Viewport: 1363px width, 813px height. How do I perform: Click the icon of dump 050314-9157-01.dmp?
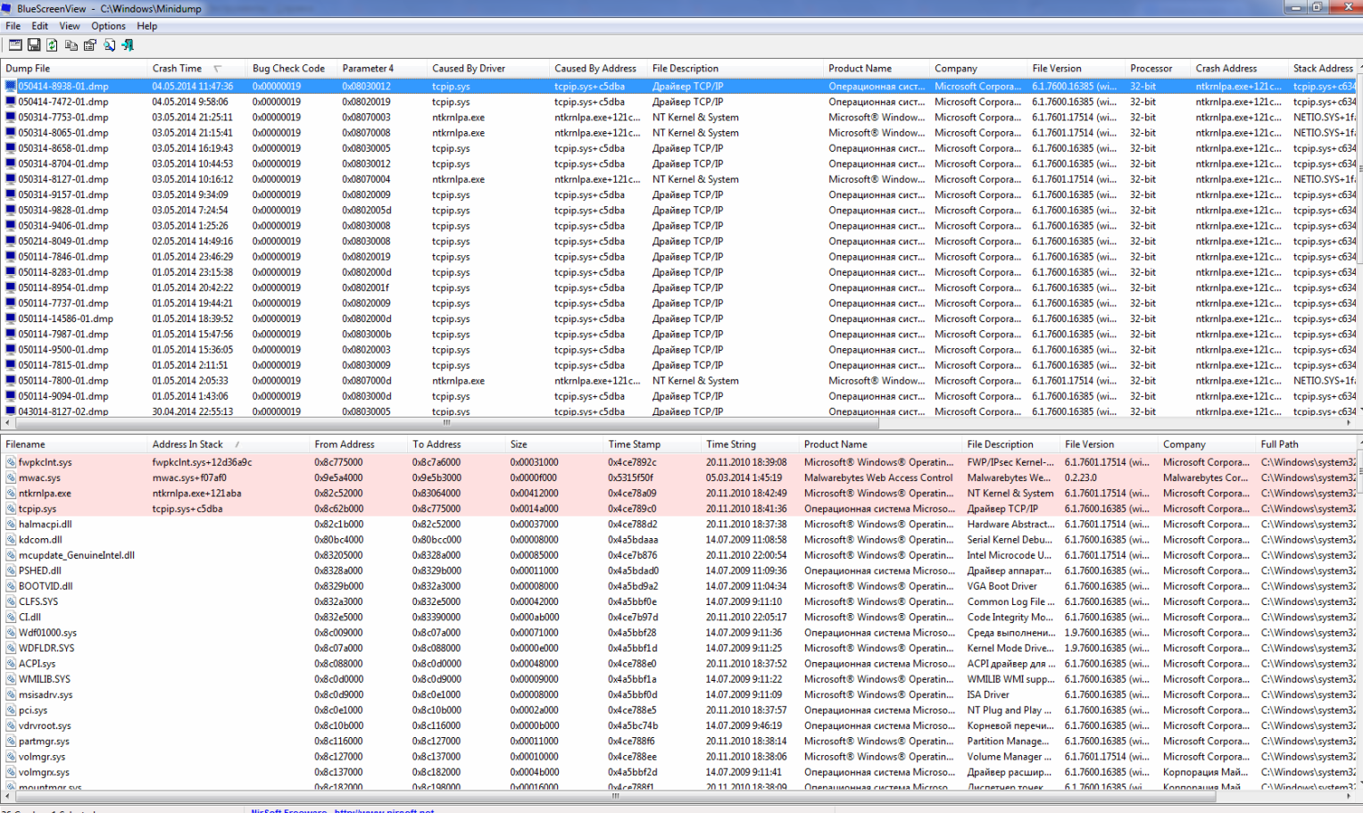[x=11, y=195]
